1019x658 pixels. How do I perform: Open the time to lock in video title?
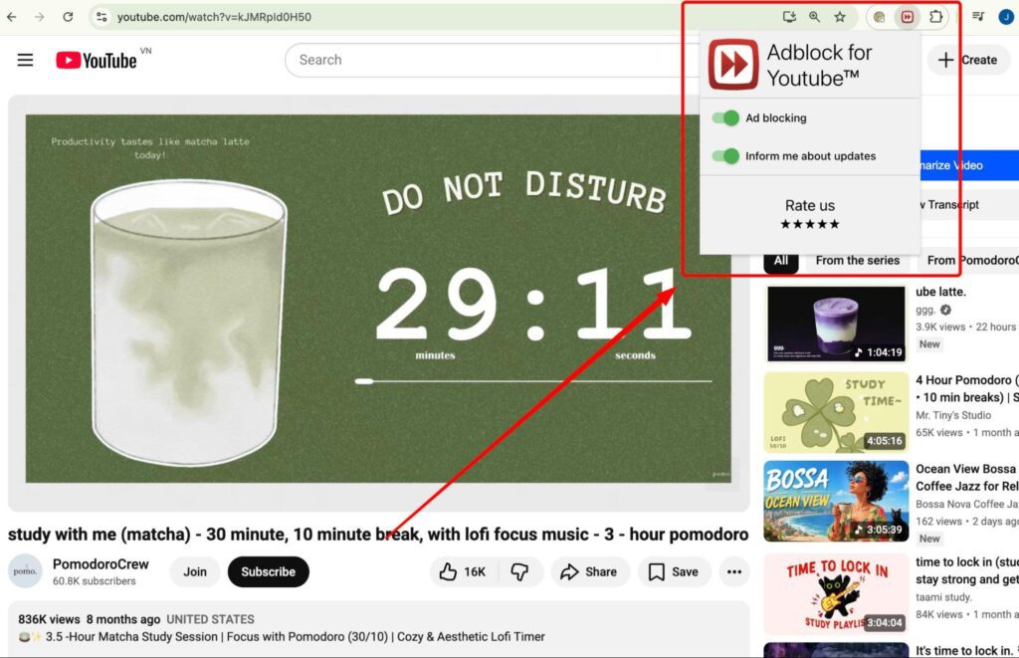(967, 570)
